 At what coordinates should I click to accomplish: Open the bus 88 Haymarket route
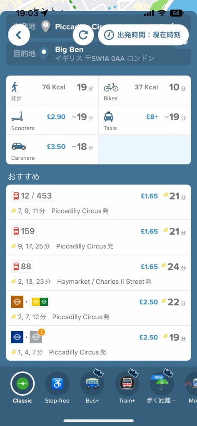pos(98,273)
